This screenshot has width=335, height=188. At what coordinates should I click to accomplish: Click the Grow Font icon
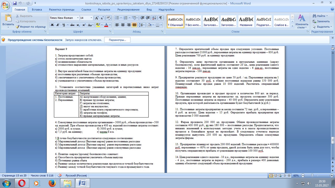(x=96, y=18)
